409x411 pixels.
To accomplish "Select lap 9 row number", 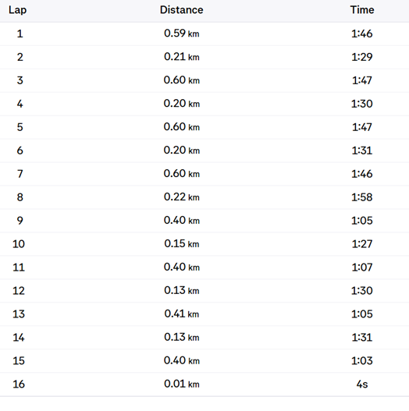I will click(20, 221).
